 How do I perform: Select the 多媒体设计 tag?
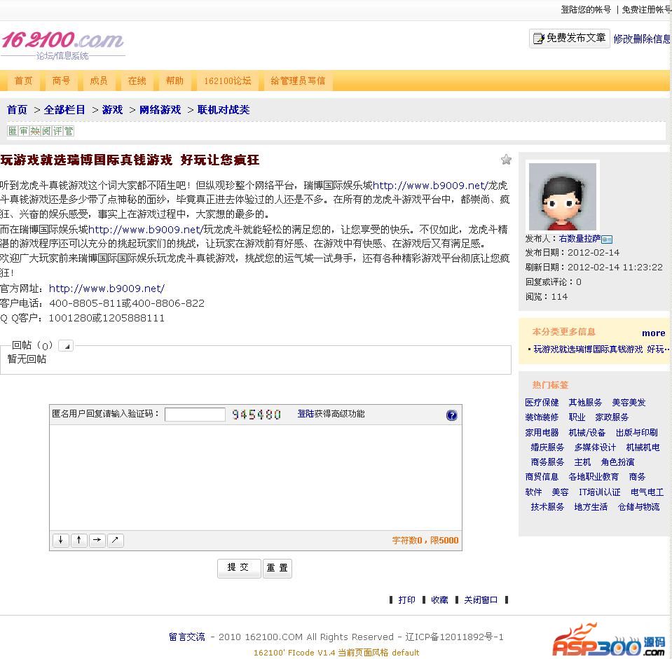596,448
